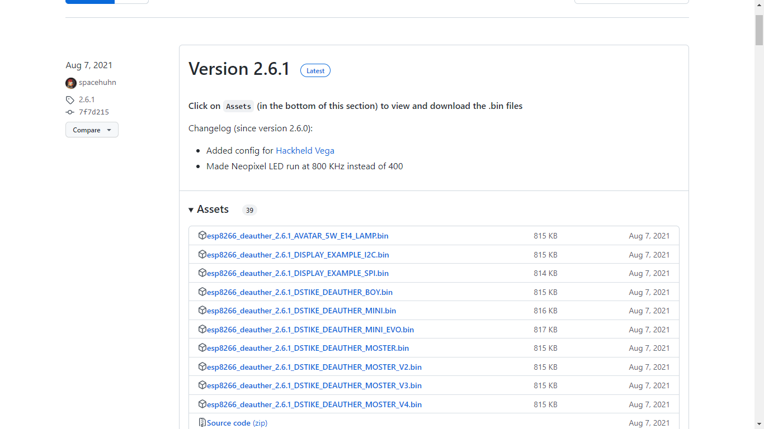The height and width of the screenshot is (429, 764).
Task: Collapse the Assets section
Action: pos(191,209)
